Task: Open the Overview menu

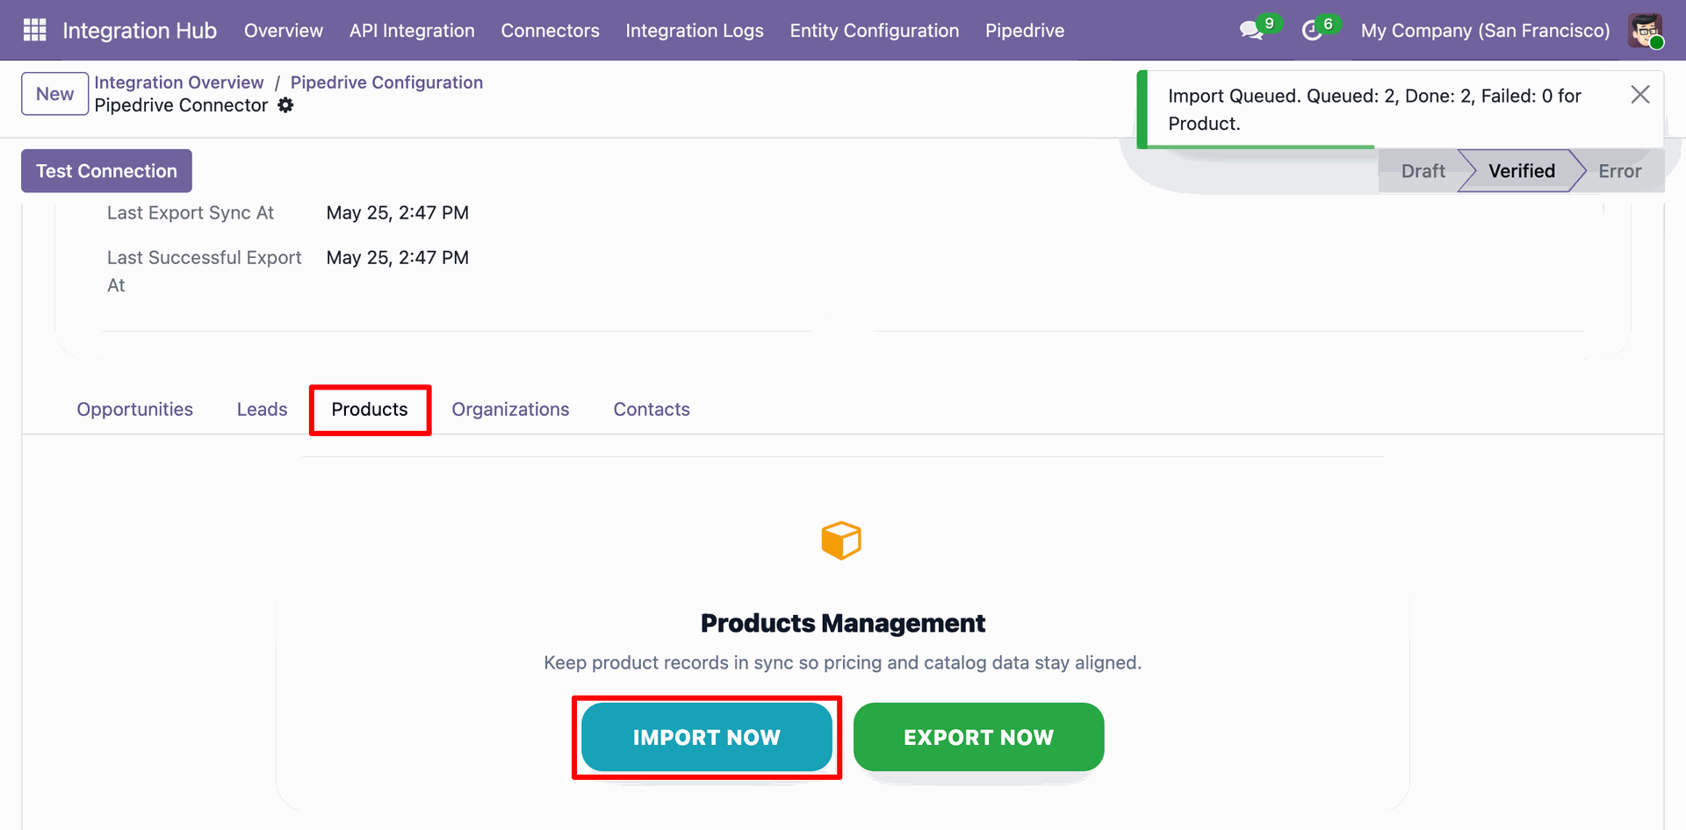Action: [x=284, y=31]
